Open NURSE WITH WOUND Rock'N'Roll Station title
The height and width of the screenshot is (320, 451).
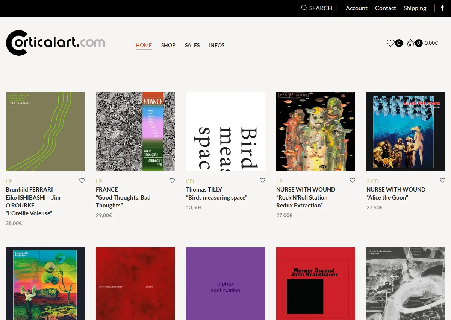click(306, 197)
